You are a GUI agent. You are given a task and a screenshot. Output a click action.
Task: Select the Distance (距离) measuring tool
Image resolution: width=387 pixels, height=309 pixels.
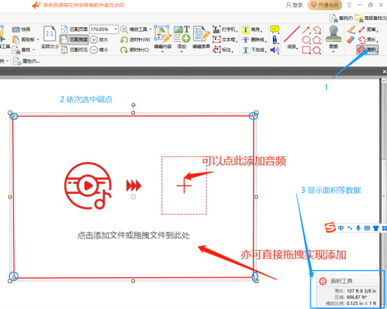368,30
